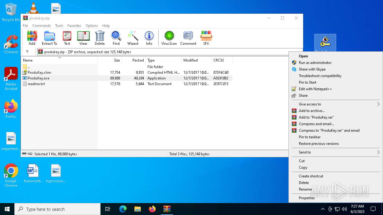This screenshot has height=215, width=383.
Task: Choose Cut in context menu
Action: pyautogui.click(x=335, y=161)
